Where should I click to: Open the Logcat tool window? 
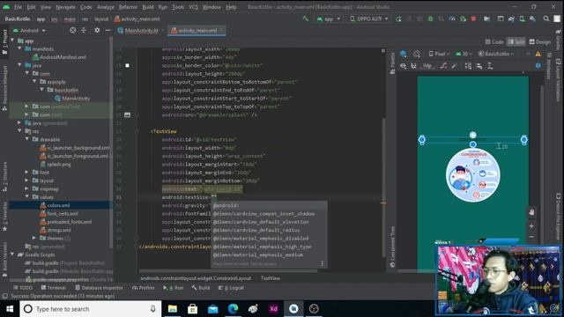click(231, 288)
